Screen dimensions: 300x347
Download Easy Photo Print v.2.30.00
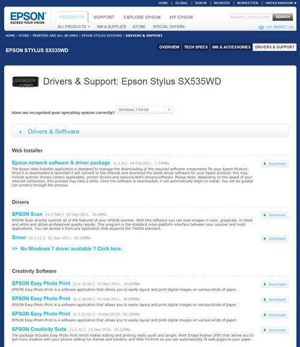[x=275, y=300]
